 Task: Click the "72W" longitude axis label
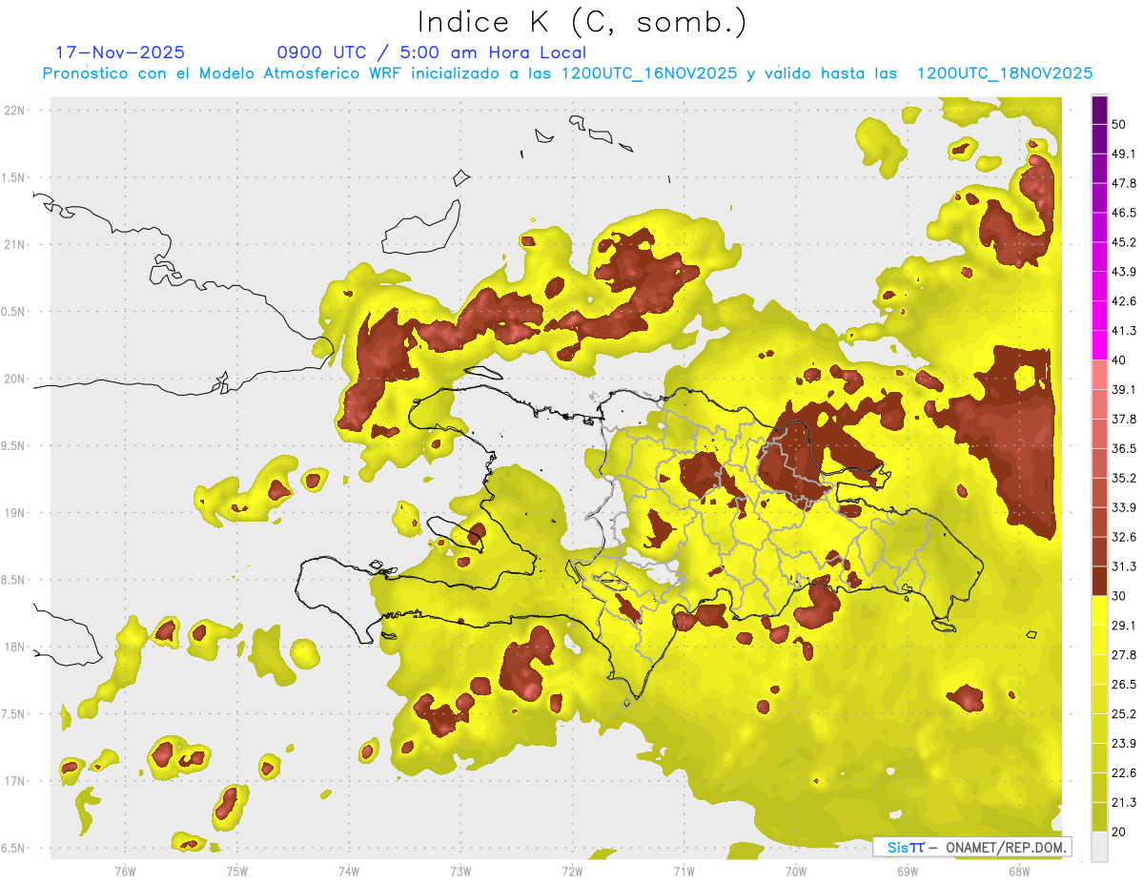click(572, 871)
